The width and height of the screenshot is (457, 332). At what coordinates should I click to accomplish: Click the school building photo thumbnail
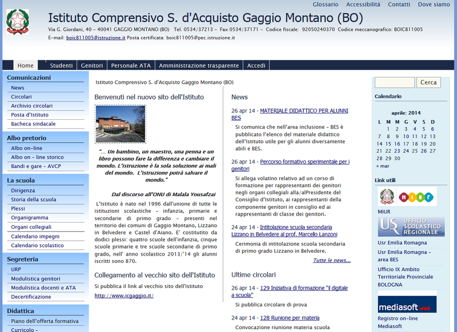pyautogui.click(x=121, y=124)
